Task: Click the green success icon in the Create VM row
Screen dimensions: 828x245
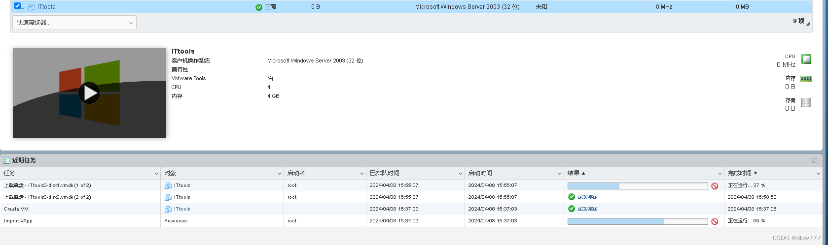Action: coord(572,209)
